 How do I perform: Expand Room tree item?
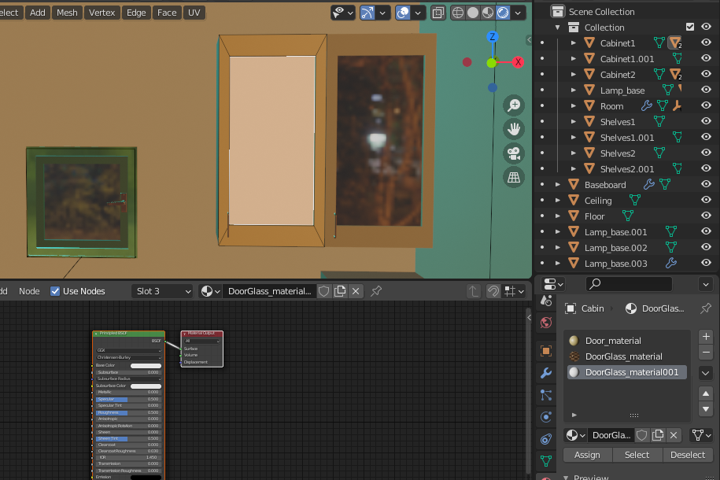574,105
